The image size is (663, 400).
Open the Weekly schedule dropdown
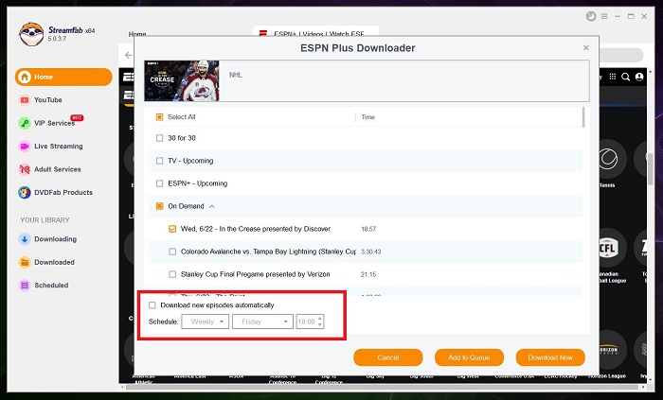[206, 322]
